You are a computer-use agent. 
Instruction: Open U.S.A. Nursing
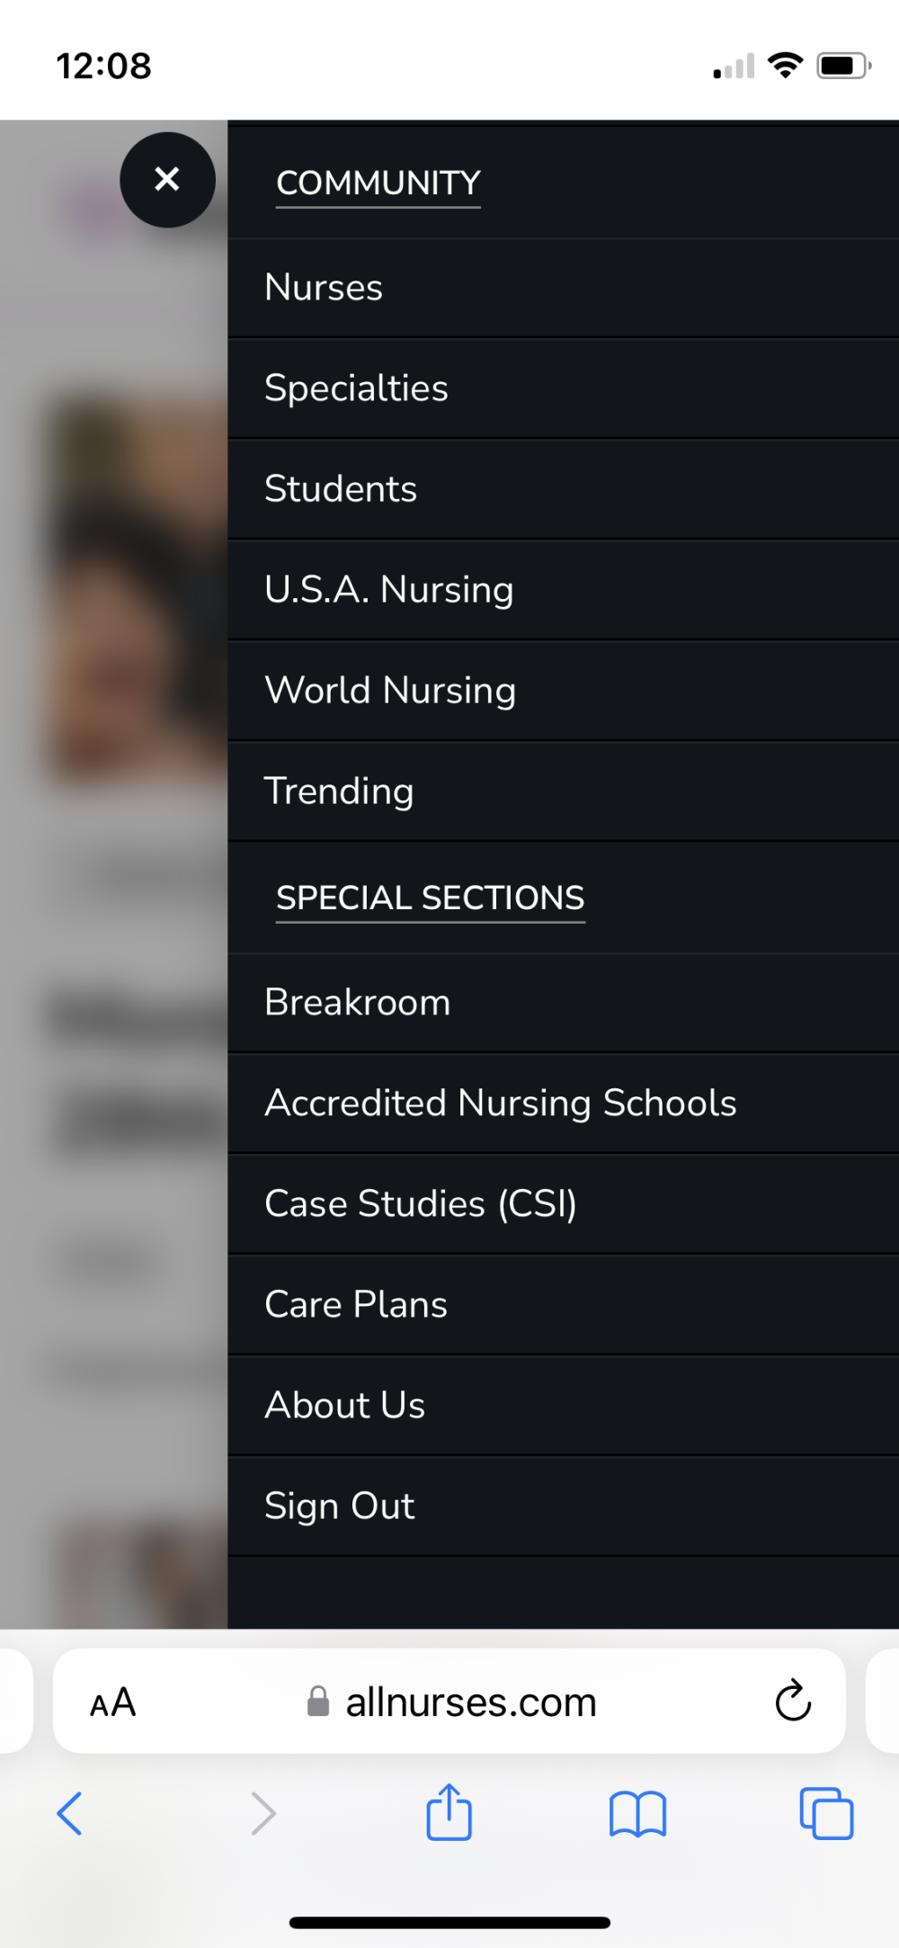point(388,590)
